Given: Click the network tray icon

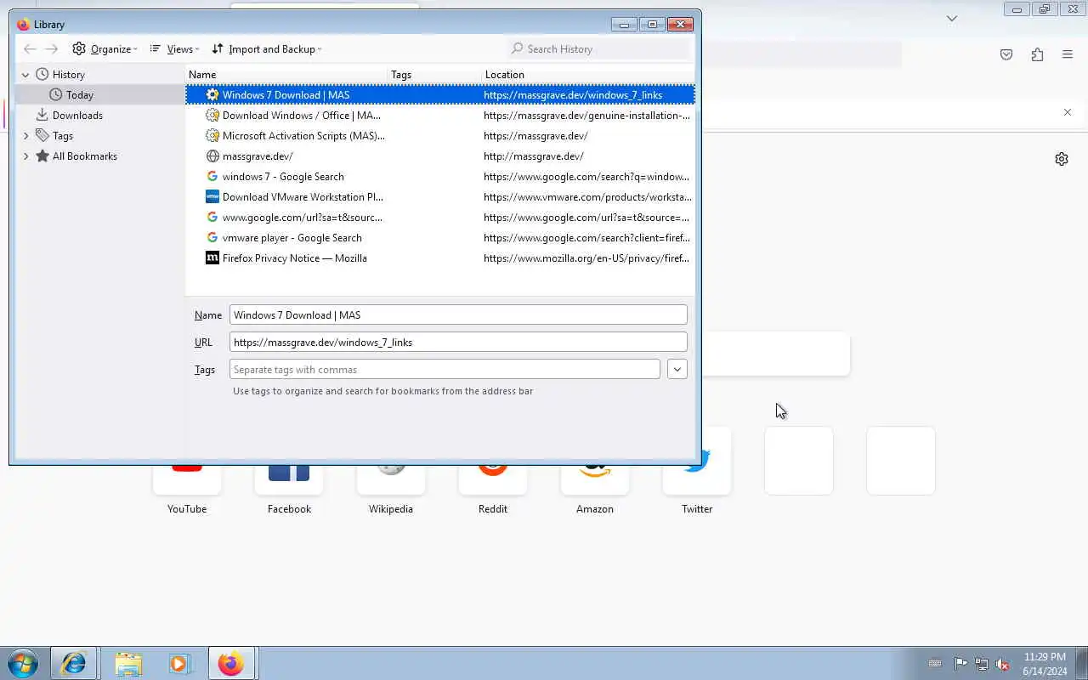Looking at the screenshot, I should [982, 664].
